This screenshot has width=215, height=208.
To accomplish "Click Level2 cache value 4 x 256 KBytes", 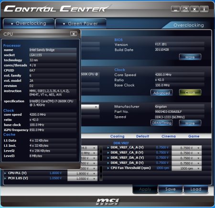I will (x=40, y=151).
